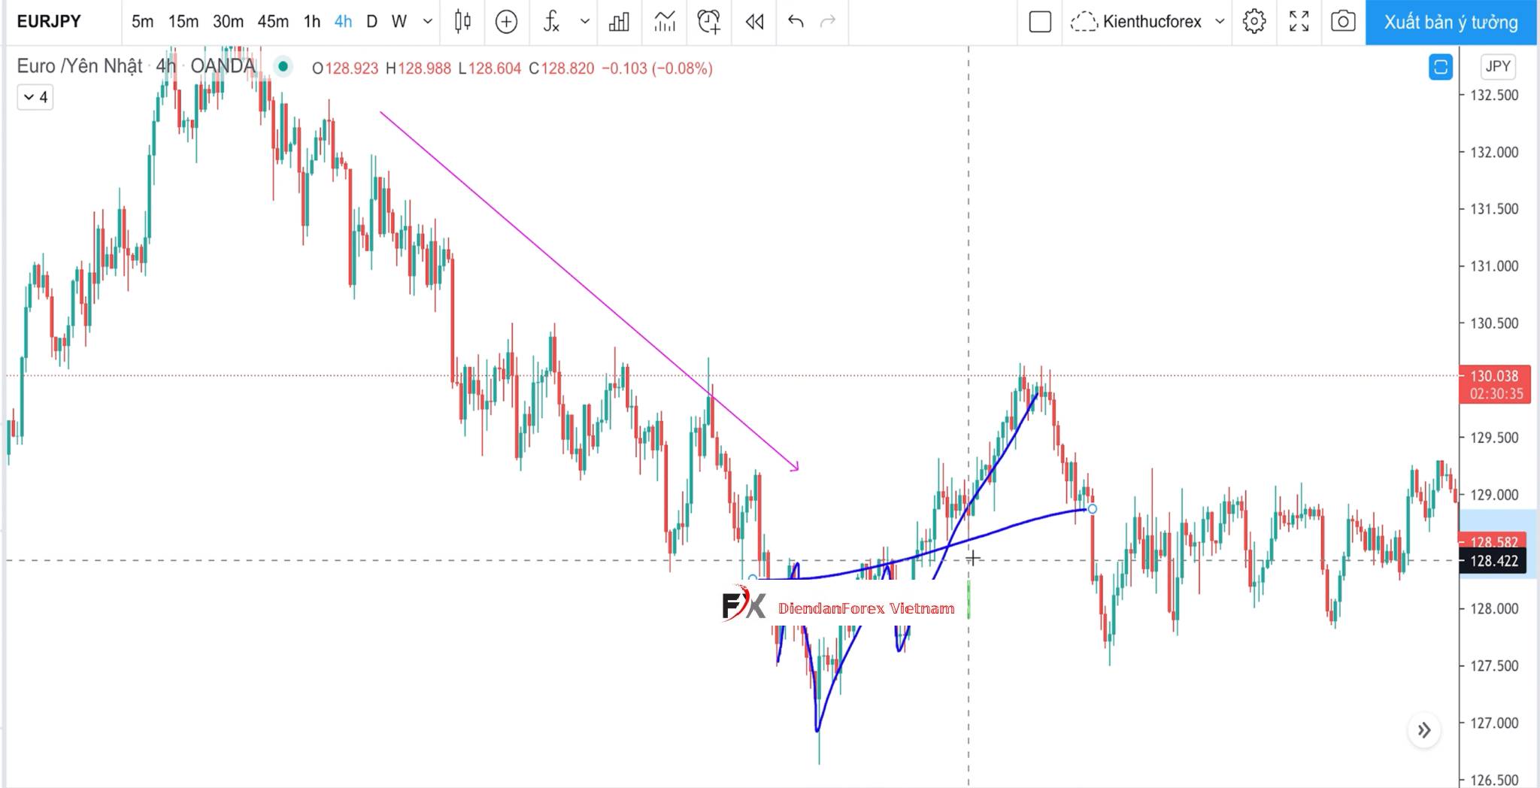Click the 127.000 price scale label
Screen dimensions: 1540x788
pyautogui.click(x=1493, y=723)
